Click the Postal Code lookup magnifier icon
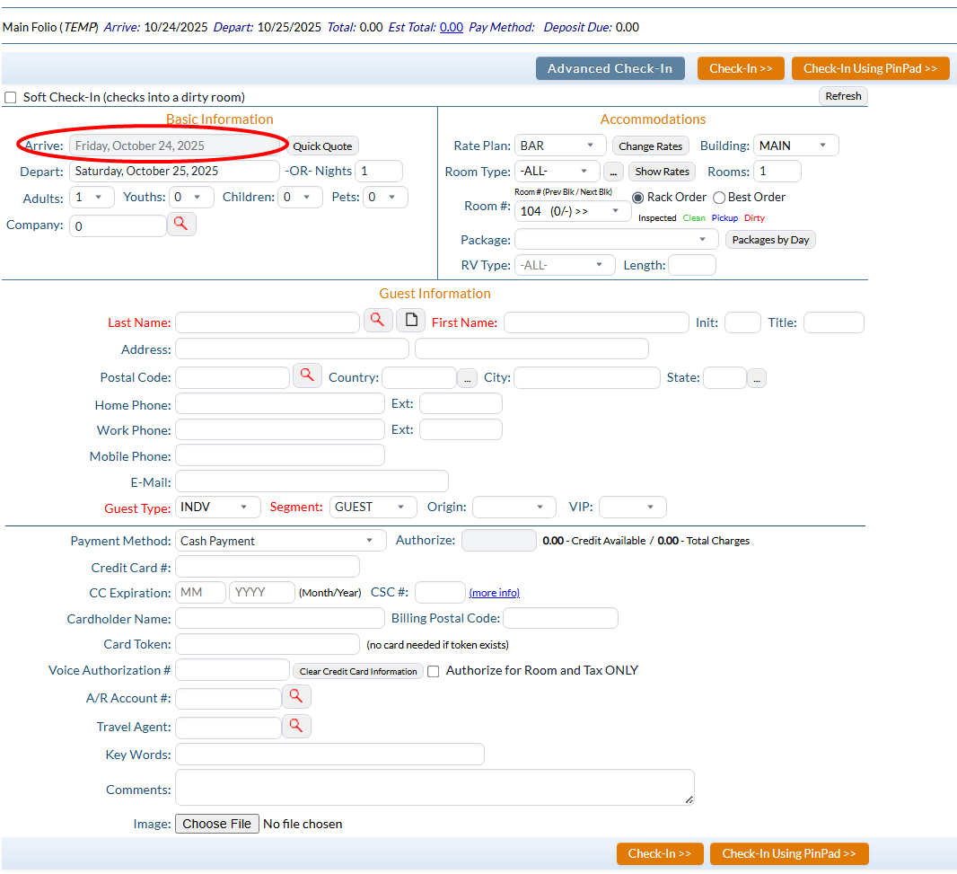This screenshot has width=957, height=874. click(x=307, y=375)
